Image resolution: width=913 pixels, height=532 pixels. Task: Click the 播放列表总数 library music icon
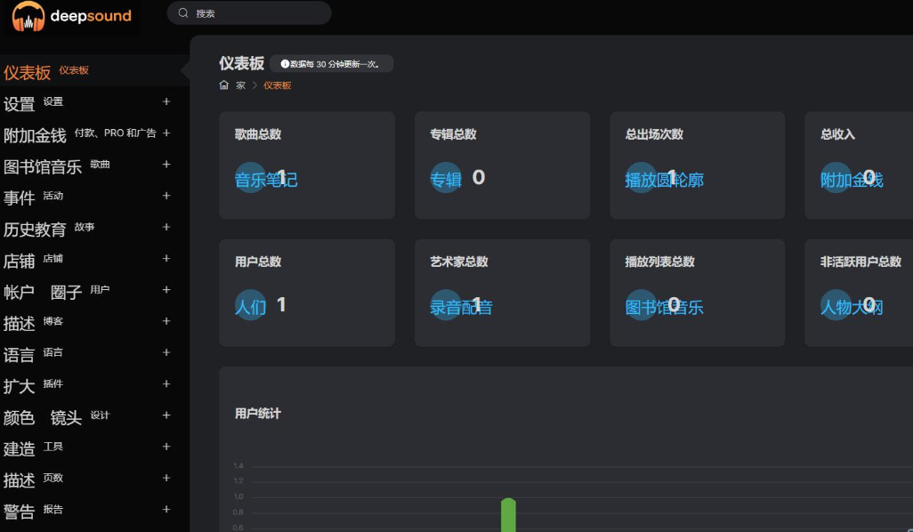[641, 305]
